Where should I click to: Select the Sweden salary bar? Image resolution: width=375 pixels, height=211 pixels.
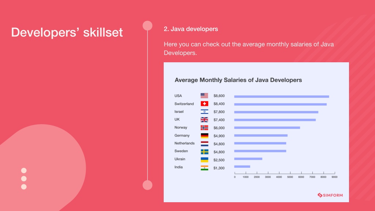[260, 151]
